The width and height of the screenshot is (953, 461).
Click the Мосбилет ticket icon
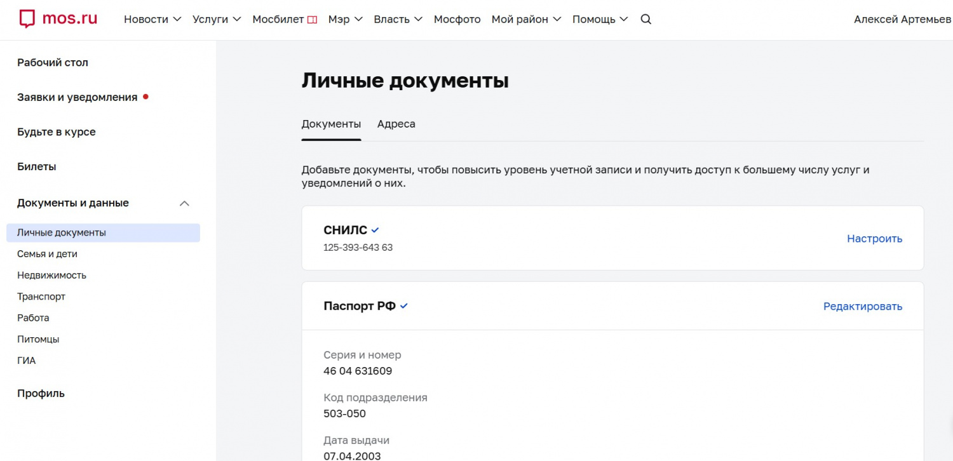click(312, 20)
